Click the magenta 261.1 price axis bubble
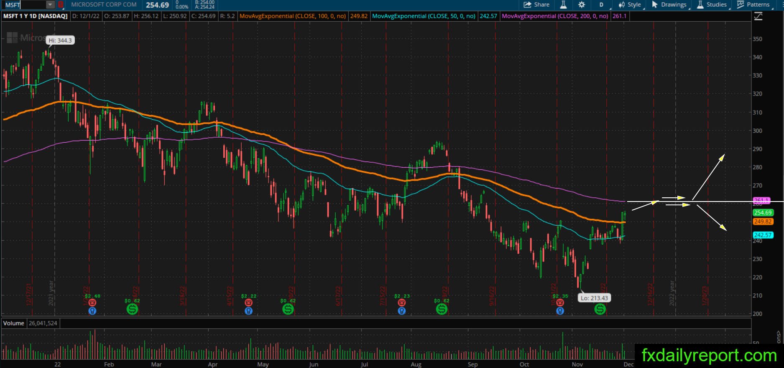 pyautogui.click(x=761, y=201)
